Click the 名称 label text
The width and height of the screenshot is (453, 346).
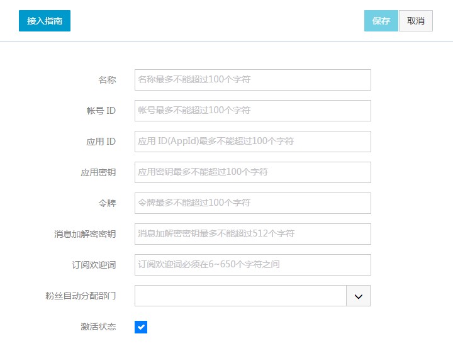107,80
